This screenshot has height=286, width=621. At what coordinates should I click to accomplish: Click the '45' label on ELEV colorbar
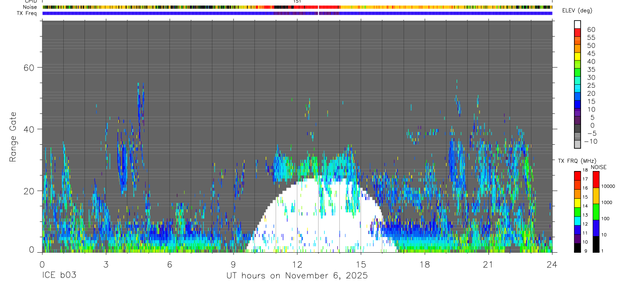pos(591,53)
